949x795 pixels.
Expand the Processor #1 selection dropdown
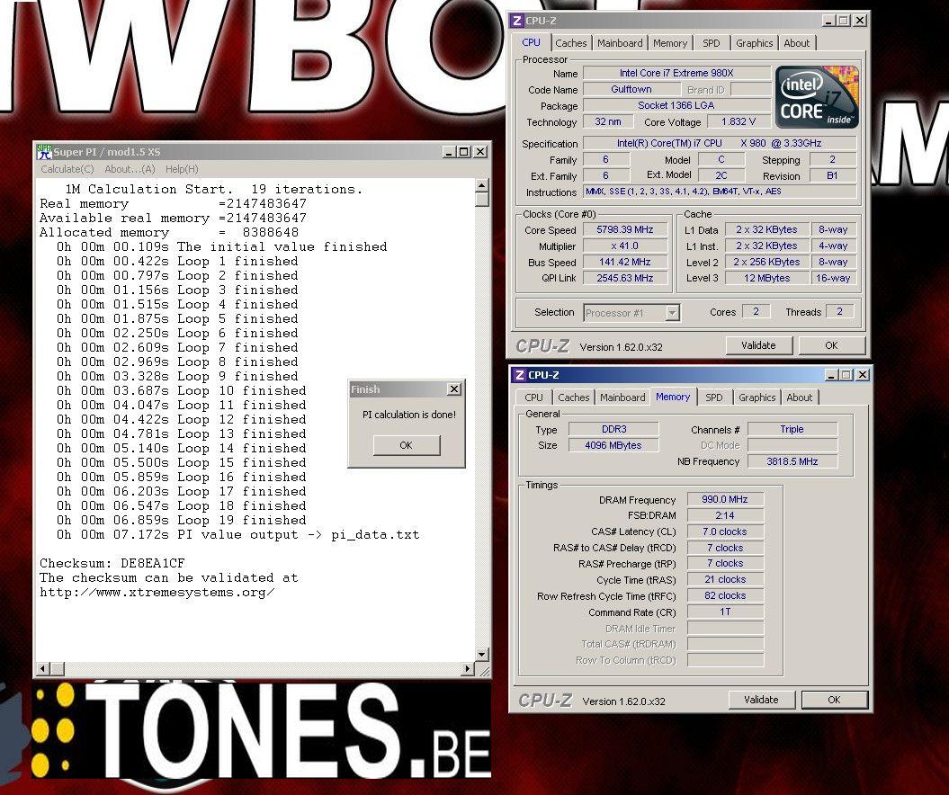672,313
